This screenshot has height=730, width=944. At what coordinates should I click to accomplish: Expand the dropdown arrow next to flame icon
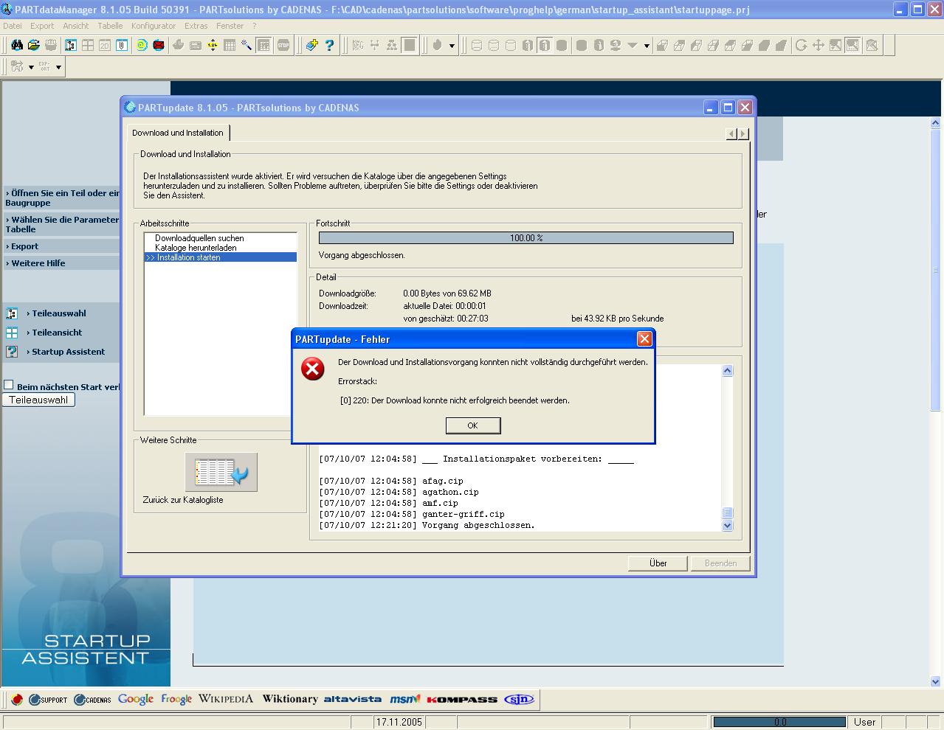coord(452,46)
